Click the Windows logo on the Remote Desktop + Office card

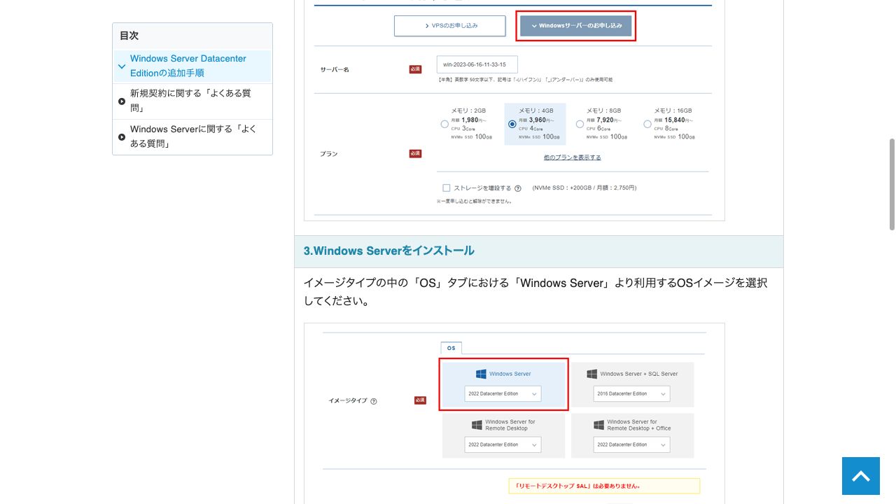click(x=598, y=425)
